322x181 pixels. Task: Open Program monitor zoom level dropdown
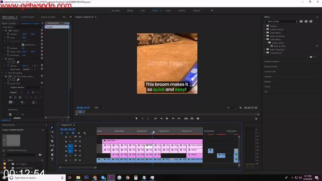(x=99, y=108)
